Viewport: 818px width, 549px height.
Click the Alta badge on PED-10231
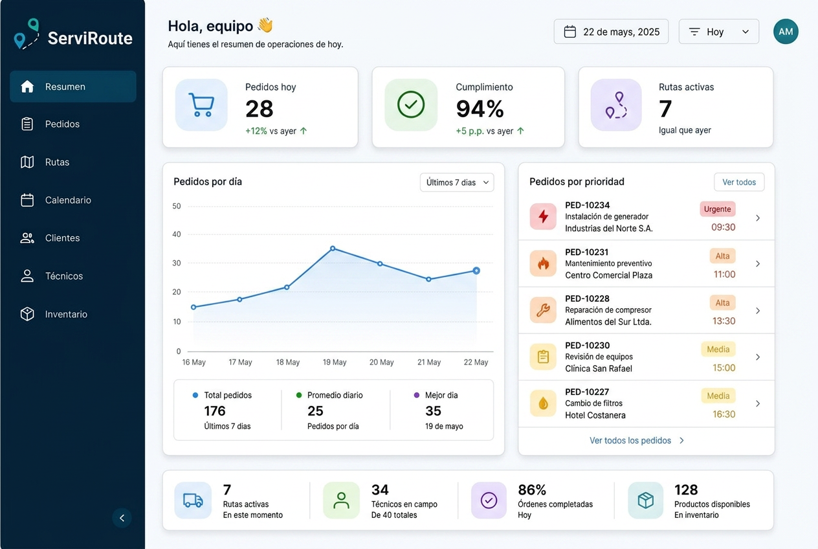[723, 256]
